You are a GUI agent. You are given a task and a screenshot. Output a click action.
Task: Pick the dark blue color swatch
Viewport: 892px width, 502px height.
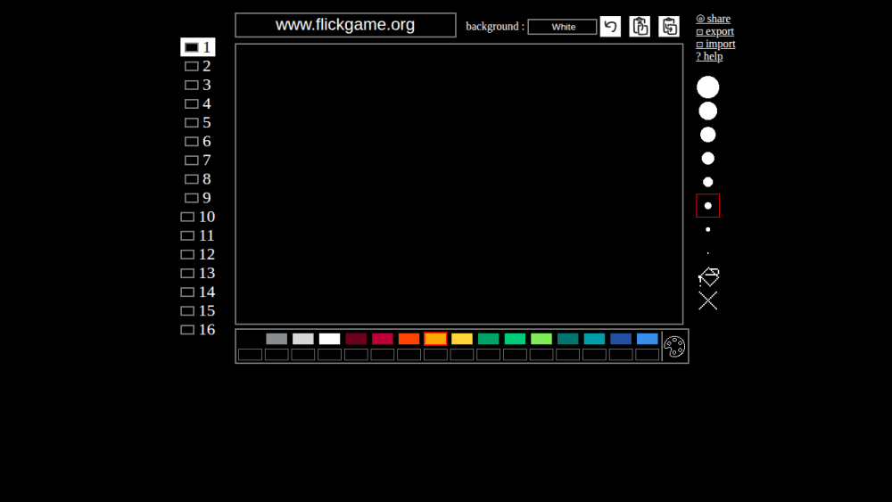(x=621, y=339)
